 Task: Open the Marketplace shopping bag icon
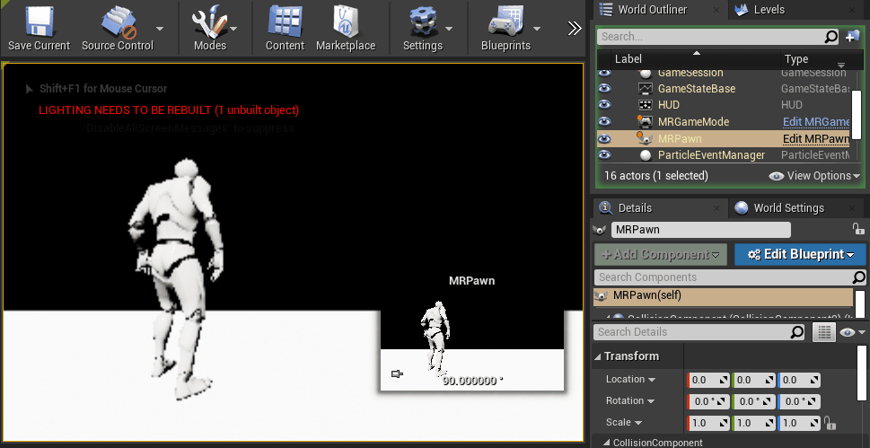pyautogui.click(x=346, y=21)
